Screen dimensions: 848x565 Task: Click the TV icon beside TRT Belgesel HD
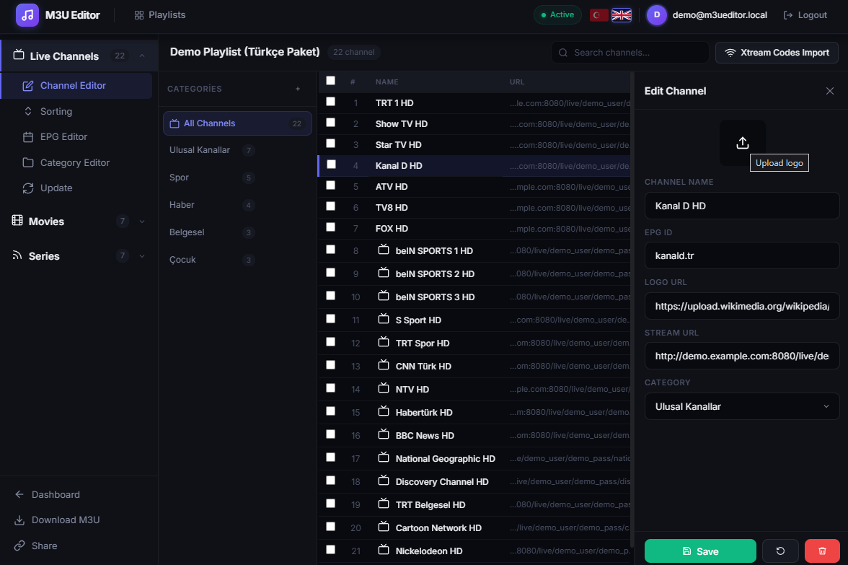[384, 504]
